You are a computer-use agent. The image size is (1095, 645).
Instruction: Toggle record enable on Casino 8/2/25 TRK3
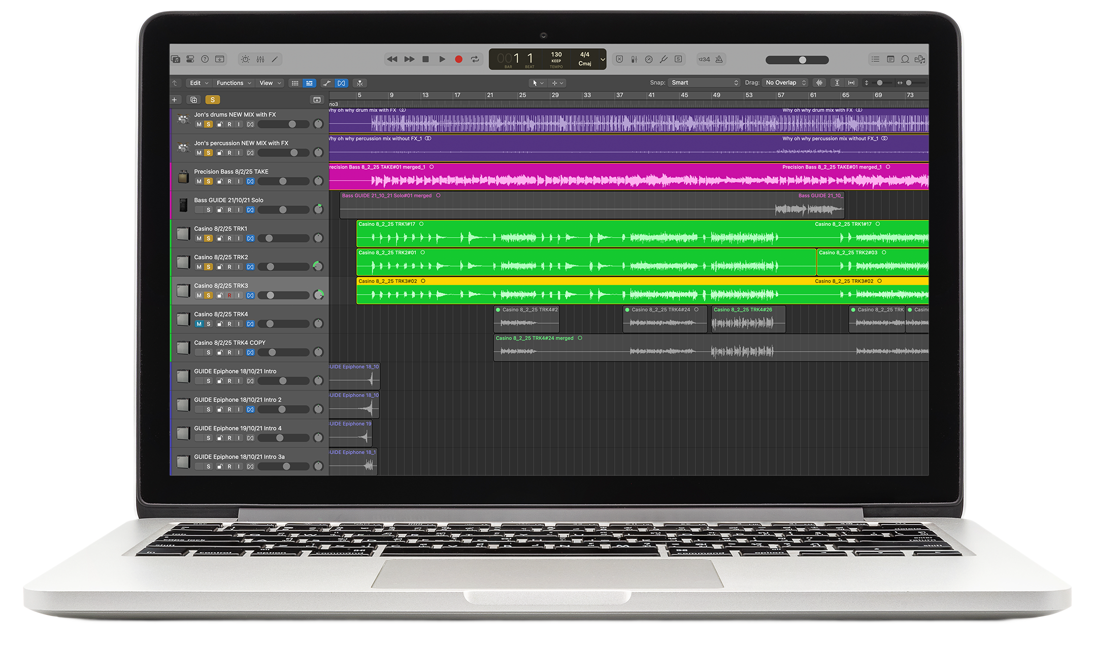tap(229, 295)
